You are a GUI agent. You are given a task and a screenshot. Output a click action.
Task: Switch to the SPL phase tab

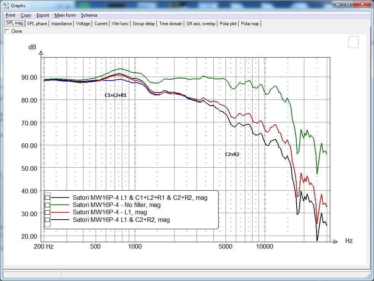coord(37,23)
